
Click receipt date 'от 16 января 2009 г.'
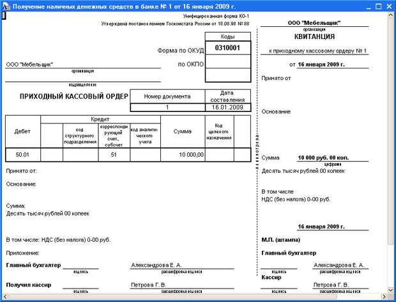[x=317, y=65]
